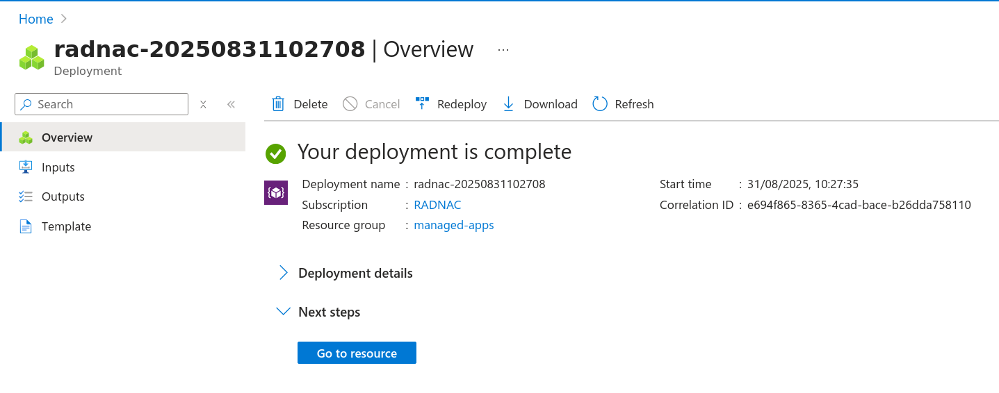
Task: Clear the search with the X icon
Action: (x=203, y=104)
